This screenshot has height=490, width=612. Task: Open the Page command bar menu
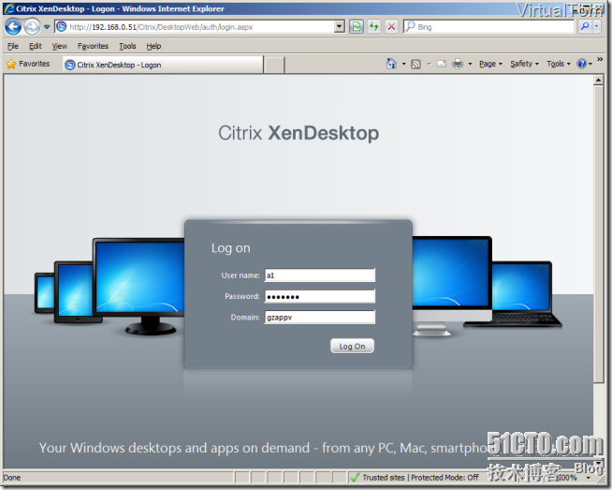[490, 64]
